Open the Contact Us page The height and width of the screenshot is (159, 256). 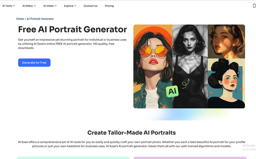90,6
